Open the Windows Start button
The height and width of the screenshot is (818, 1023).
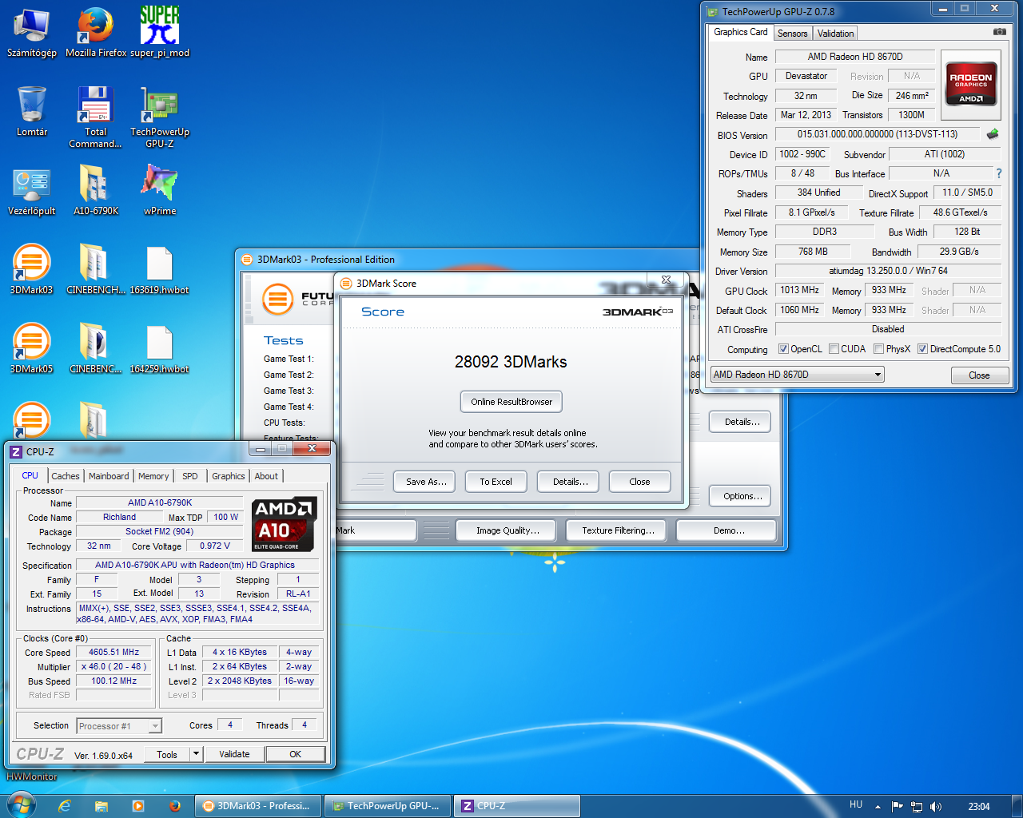pyautogui.click(x=21, y=805)
